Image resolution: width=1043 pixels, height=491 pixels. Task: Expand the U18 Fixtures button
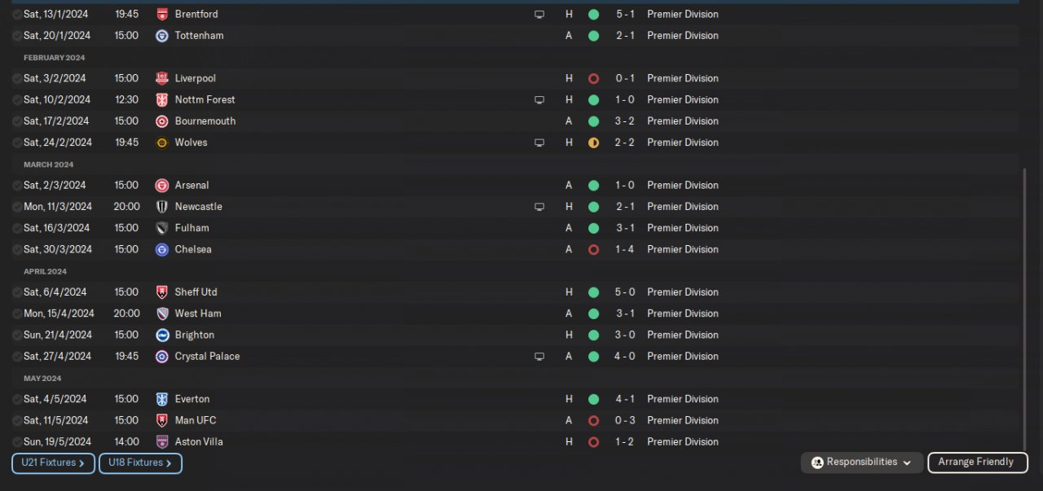point(140,463)
